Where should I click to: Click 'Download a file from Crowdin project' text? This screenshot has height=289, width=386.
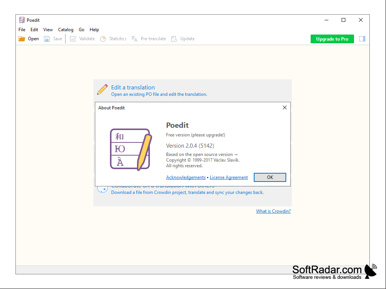coord(187,192)
